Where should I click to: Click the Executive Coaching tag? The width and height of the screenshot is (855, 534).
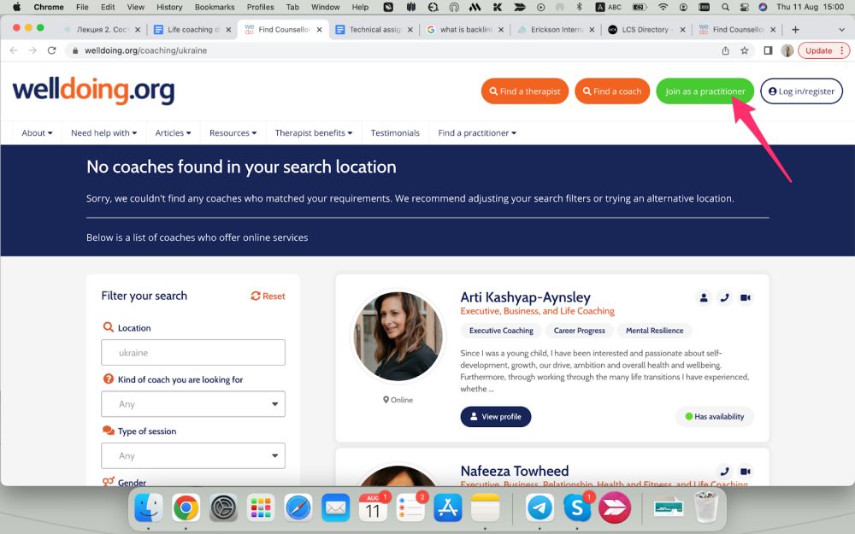point(501,330)
